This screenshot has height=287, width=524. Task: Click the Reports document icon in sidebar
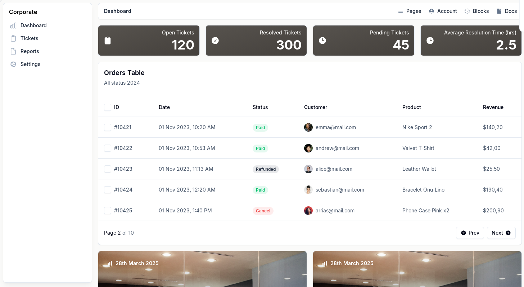13,51
